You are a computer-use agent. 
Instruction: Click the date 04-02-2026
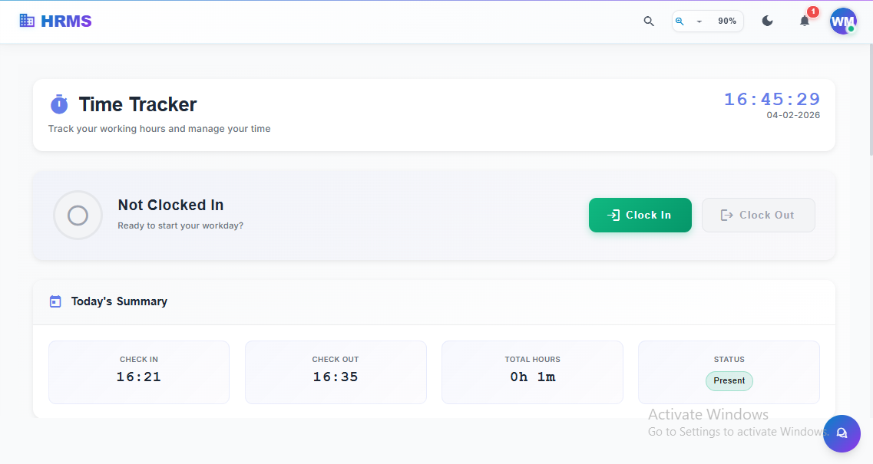pyautogui.click(x=793, y=115)
